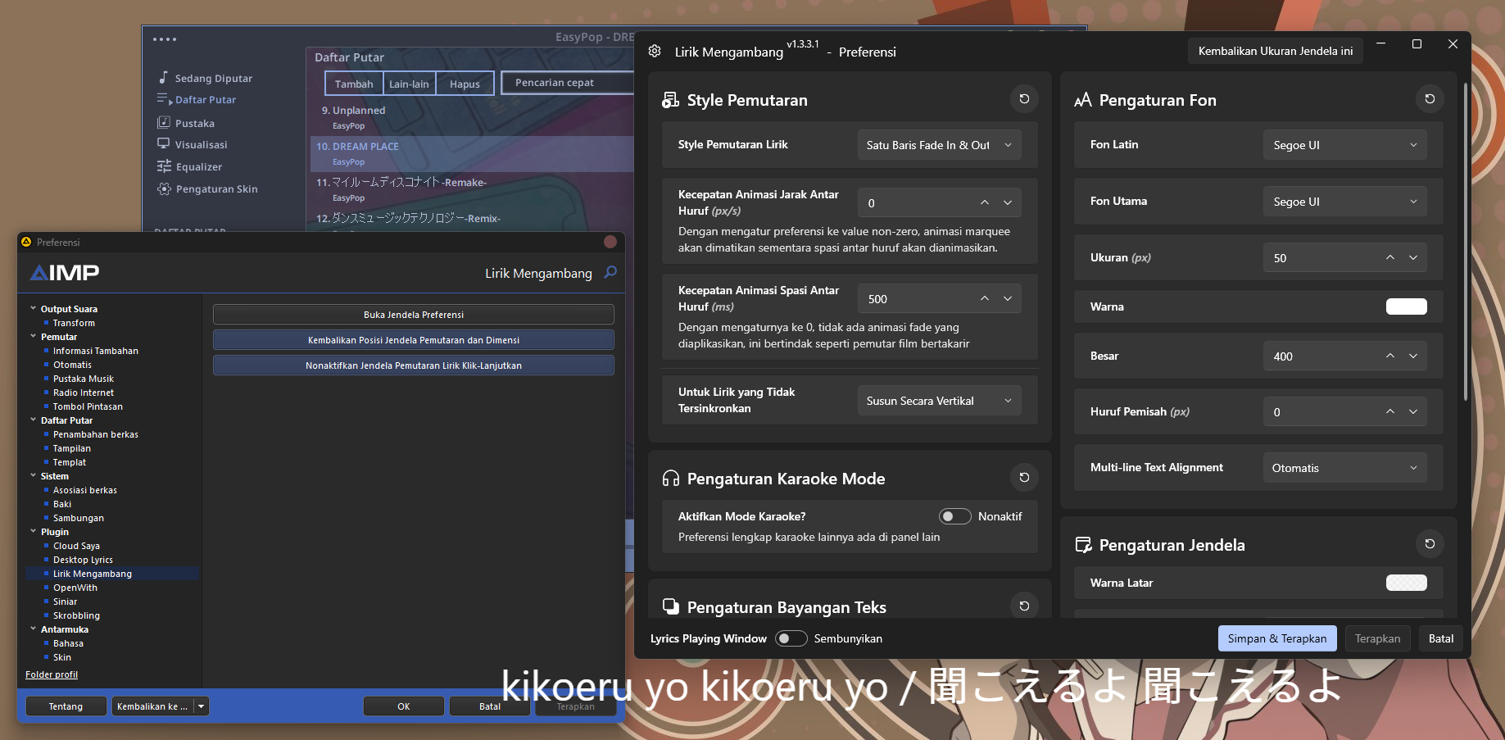
Task: Decrease Kecepatan Animasi Spasi Antar Huruf value
Action: coord(1008,299)
